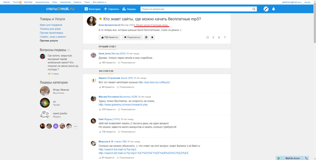Click the notifications bell icon
This screenshot has height=160, width=316.
point(273,9)
